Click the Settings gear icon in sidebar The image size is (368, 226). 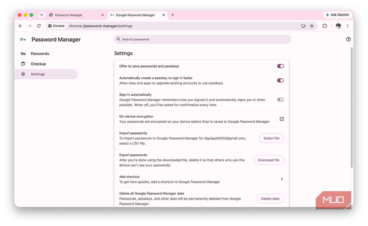pos(23,74)
